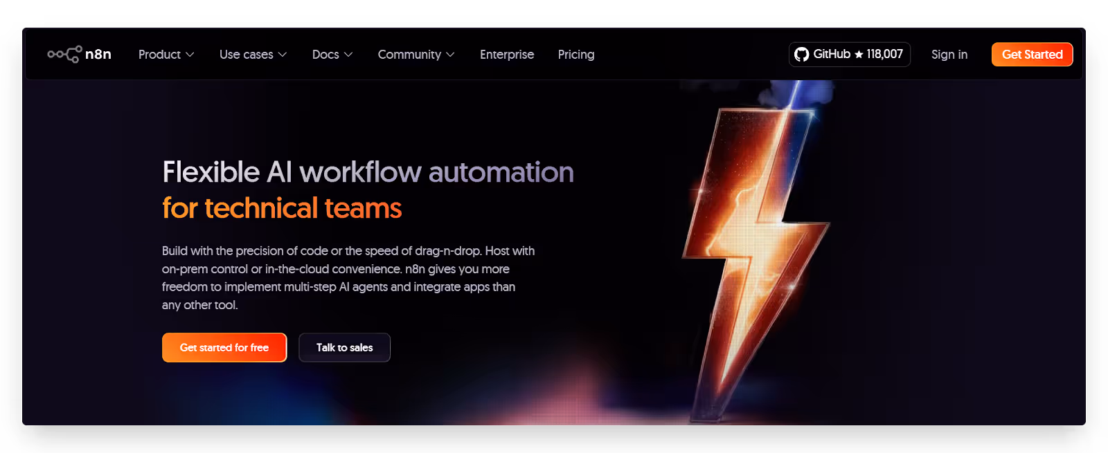This screenshot has height=453, width=1108.
Task: Click the Get started for free button
Action: pos(224,347)
